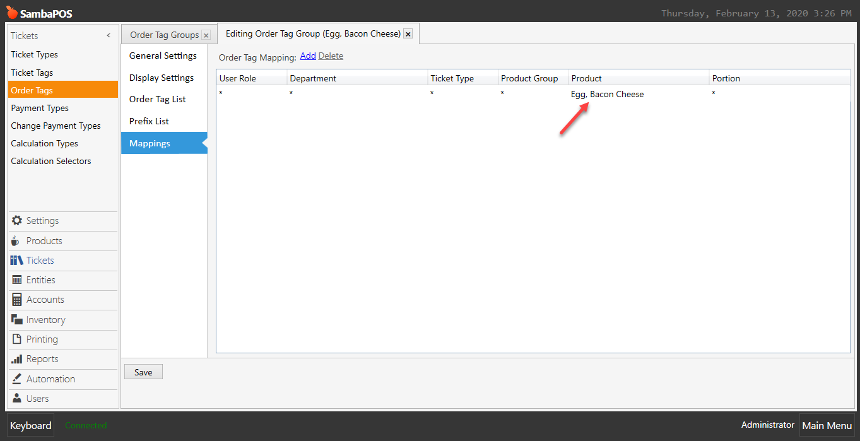Select the Order Tag List section
The height and width of the screenshot is (441, 860).
pos(156,98)
